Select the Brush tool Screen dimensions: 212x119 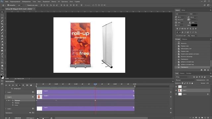(x=2, y=33)
